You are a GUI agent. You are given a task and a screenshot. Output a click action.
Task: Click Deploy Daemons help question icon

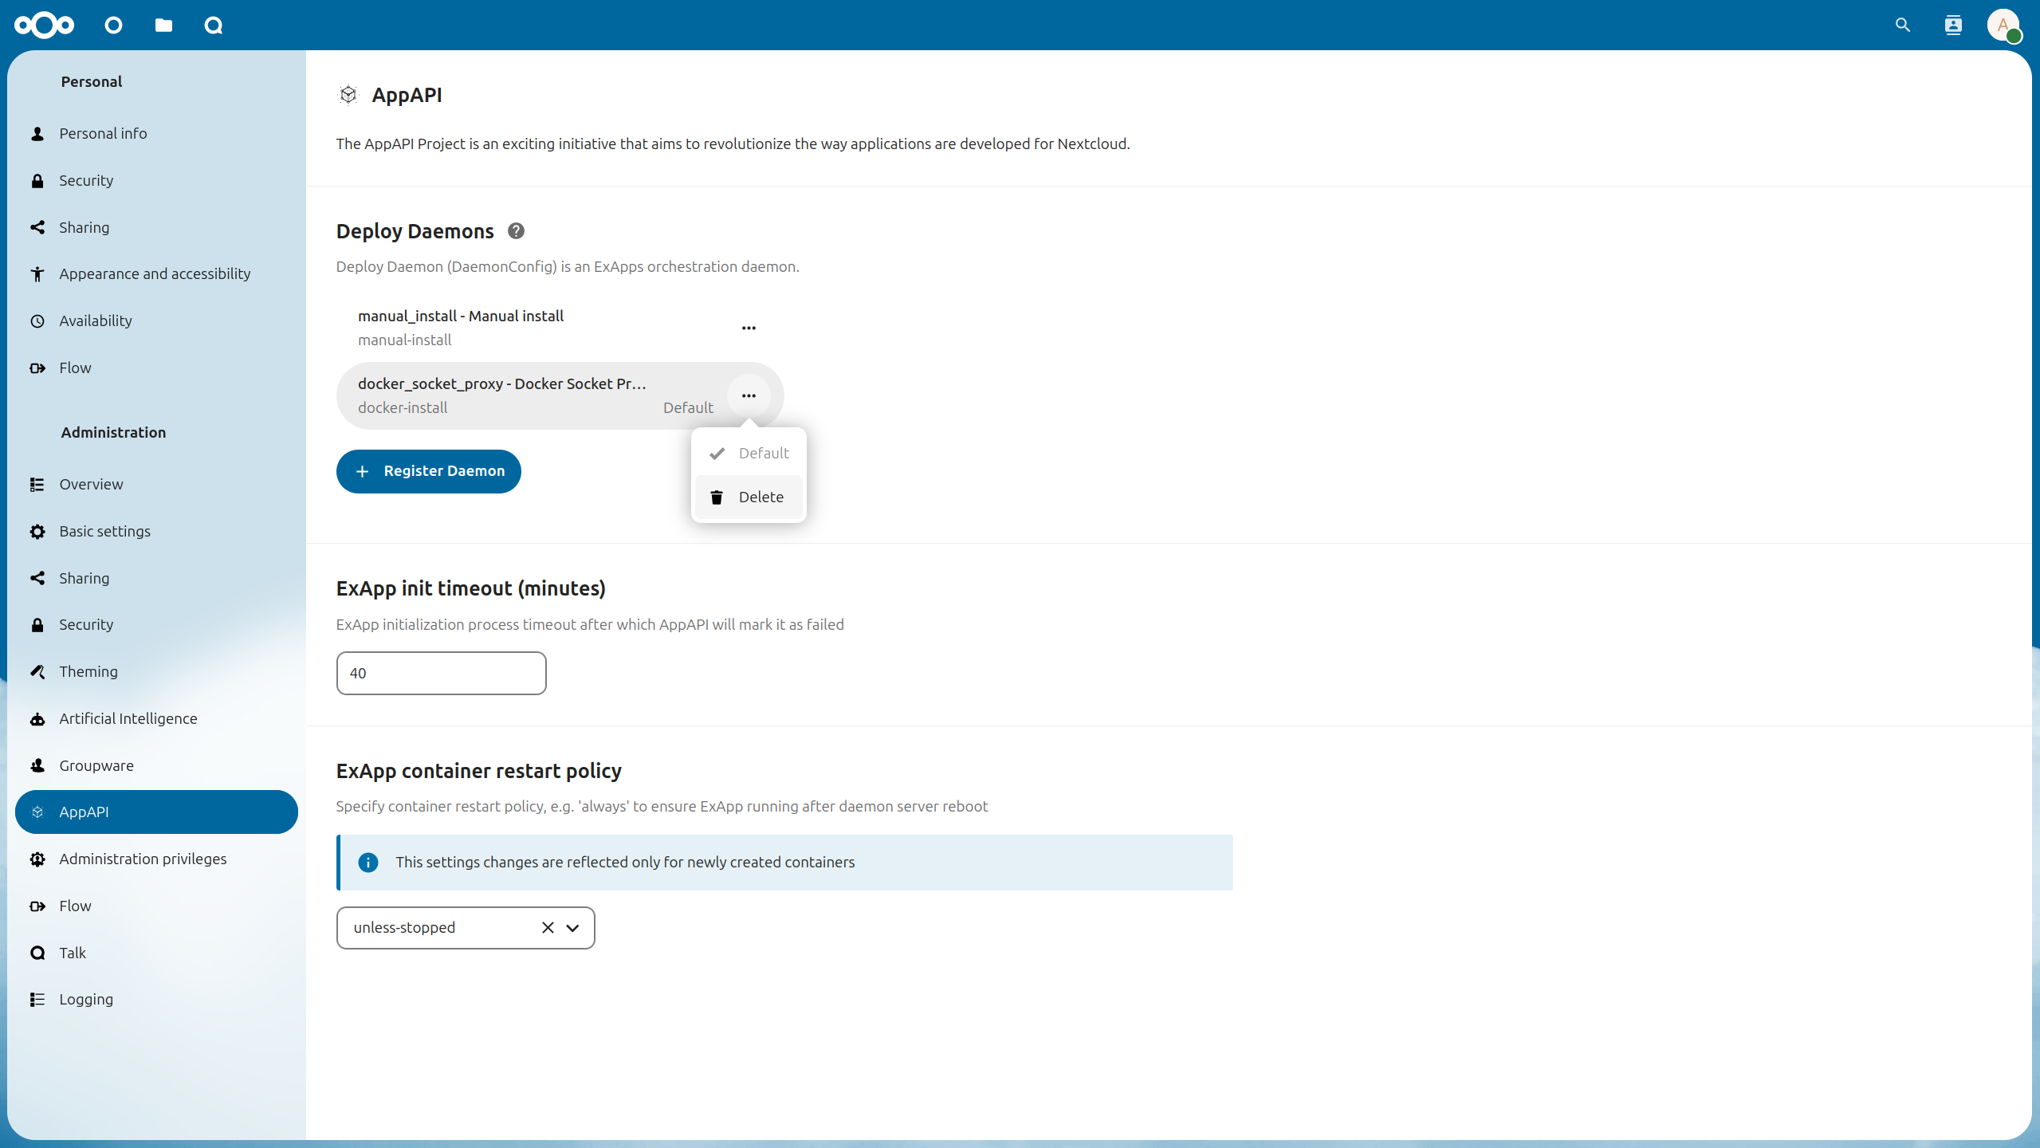pyautogui.click(x=516, y=231)
